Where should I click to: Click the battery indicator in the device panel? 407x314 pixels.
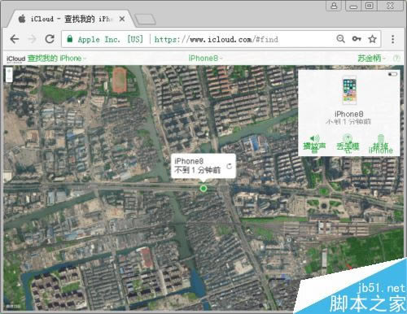[x=392, y=74]
